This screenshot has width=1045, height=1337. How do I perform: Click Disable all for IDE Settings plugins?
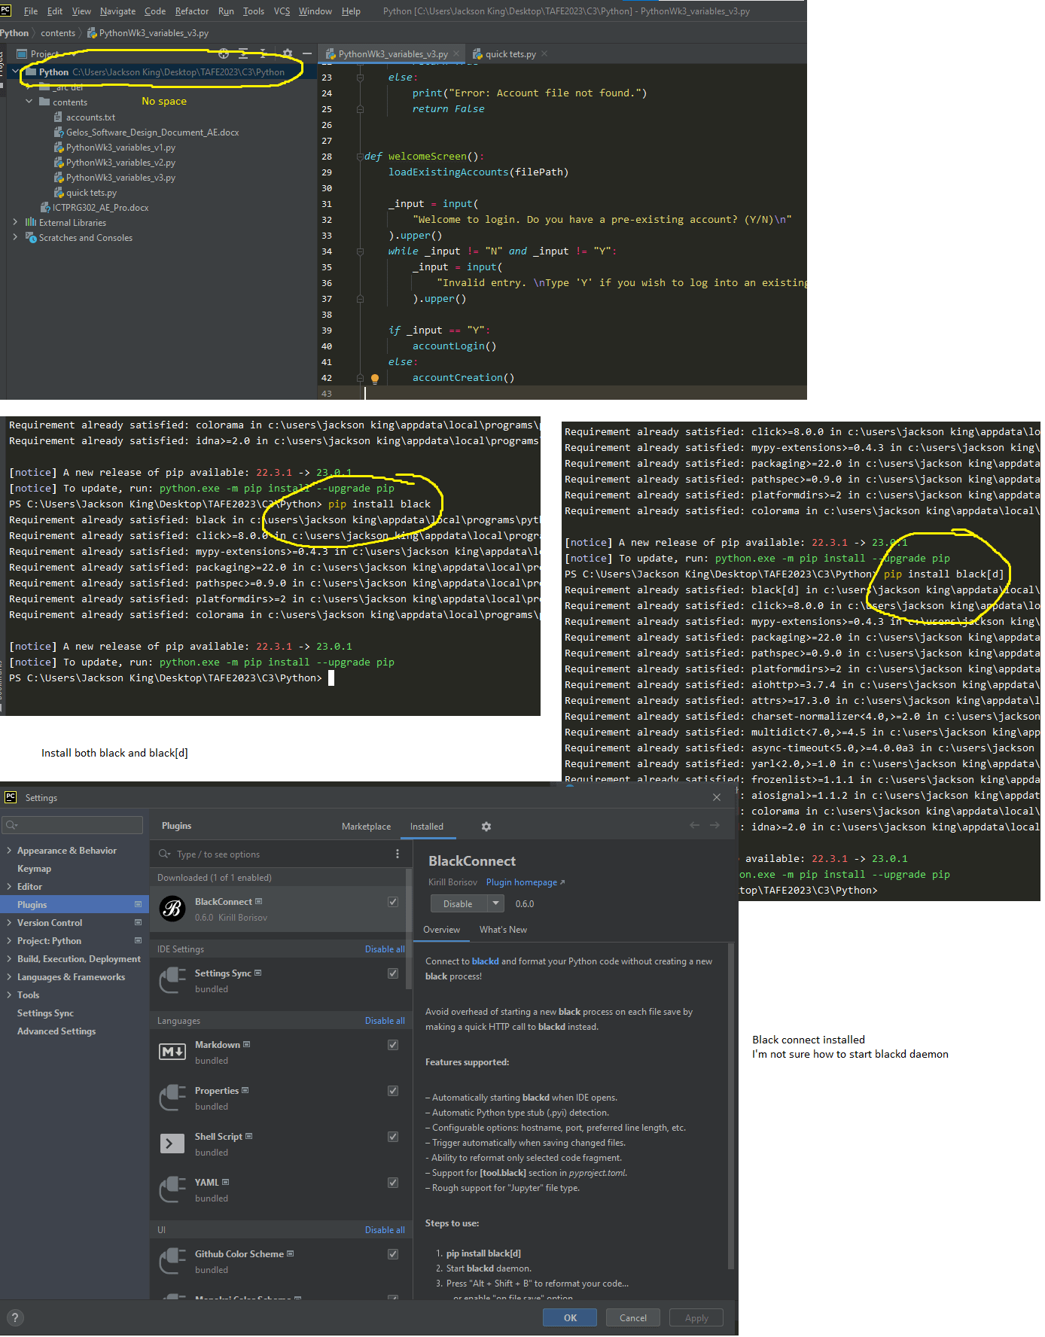tap(385, 949)
